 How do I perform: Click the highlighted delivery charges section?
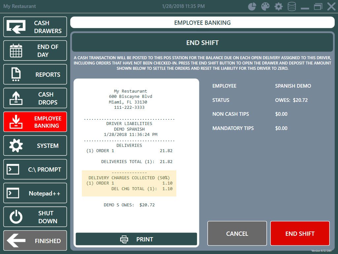[x=129, y=183]
